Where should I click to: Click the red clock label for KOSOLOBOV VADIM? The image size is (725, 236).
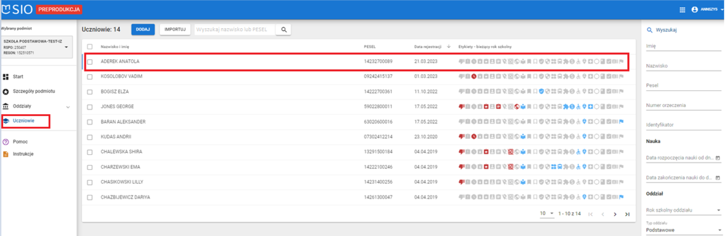click(x=473, y=77)
